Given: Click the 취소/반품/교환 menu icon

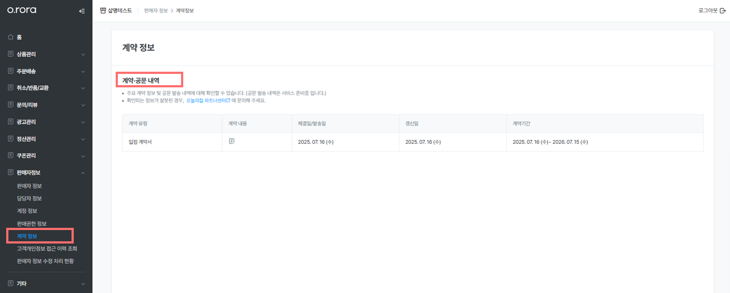Looking at the screenshot, I should click(x=11, y=88).
